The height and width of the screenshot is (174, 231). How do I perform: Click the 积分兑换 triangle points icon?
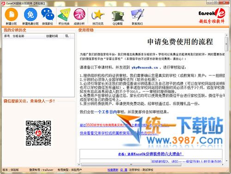click(x=64, y=15)
